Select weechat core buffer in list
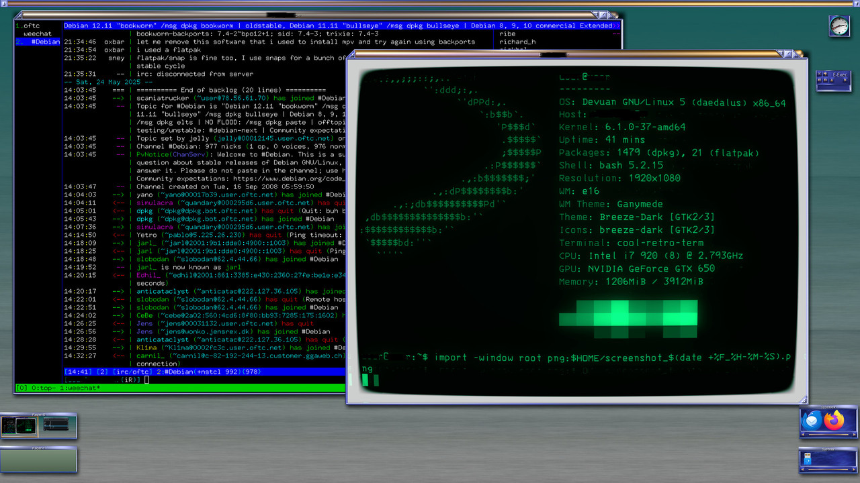The width and height of the screenshot is (860, 483). click(x=38, y=34)
